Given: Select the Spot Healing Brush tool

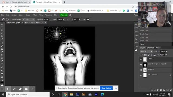Looking at the screenshot, I should (x=2, y=43).
